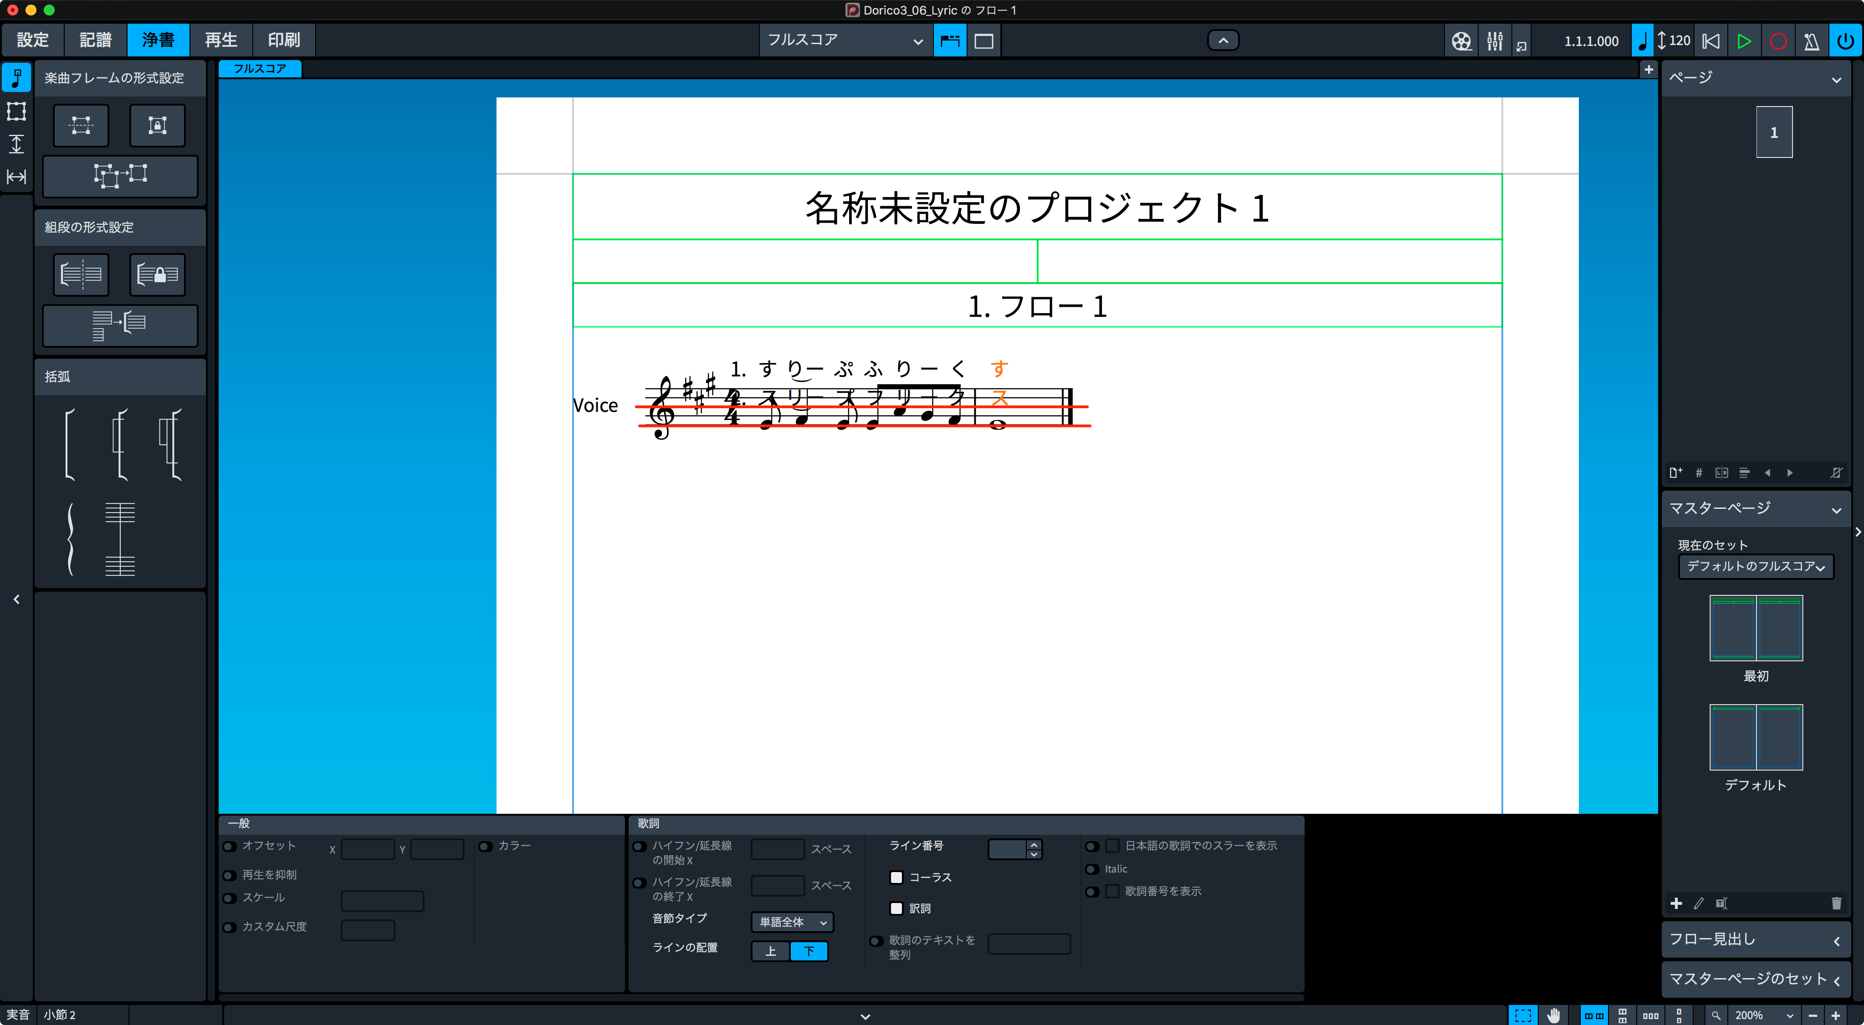
Task: Click the Insert Frame Break icon
Action: pos(81,125)
